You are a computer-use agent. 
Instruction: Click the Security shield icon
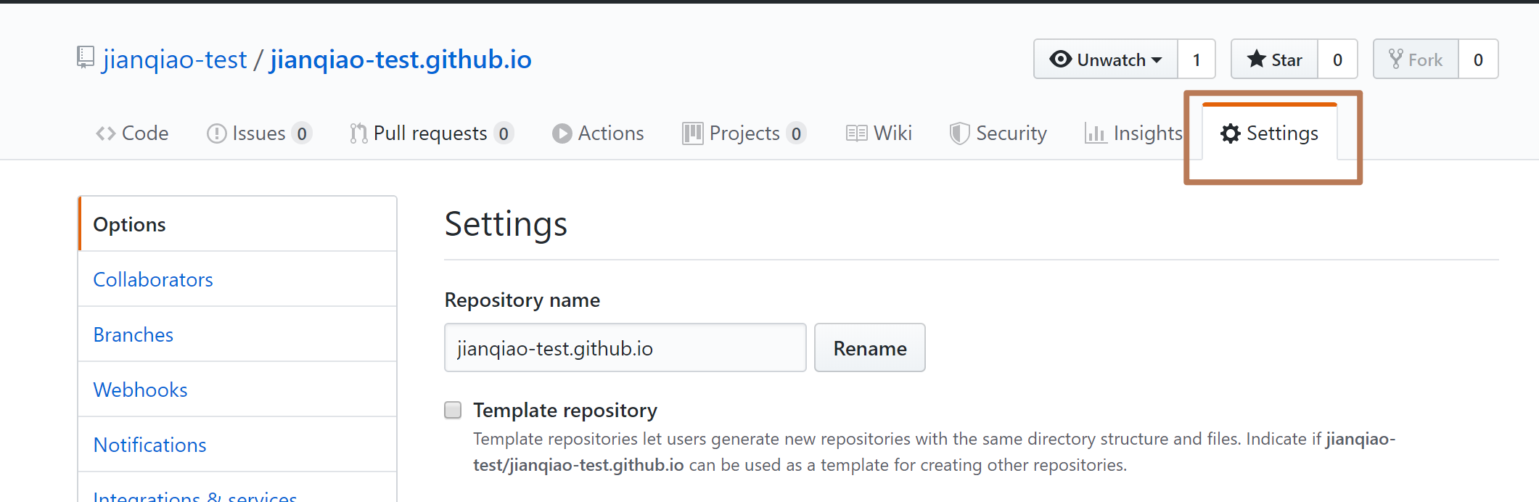(959, 133)
